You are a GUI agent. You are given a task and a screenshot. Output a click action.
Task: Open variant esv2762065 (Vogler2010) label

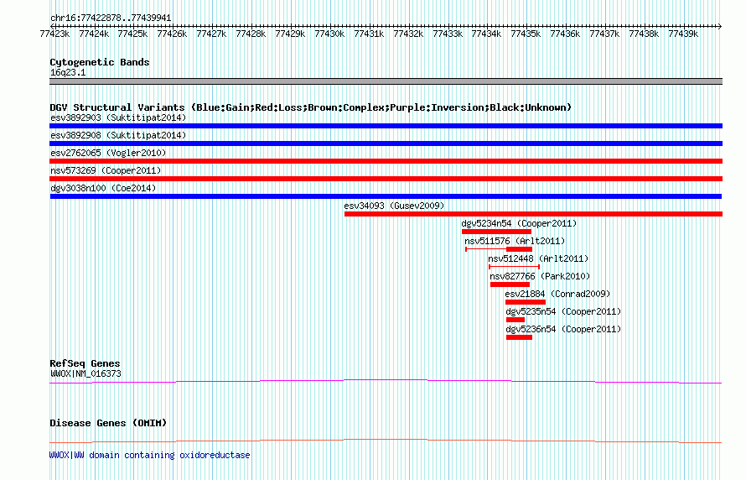[x=108, y=153]
